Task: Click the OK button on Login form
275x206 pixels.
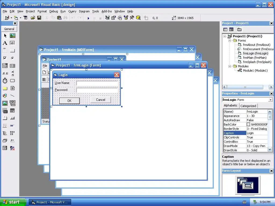Action: (x=70, y=101)
